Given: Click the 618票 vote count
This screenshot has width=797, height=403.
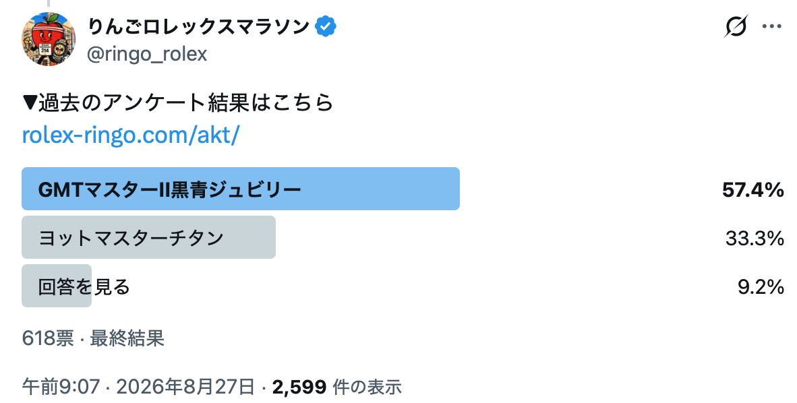Looking at the screenshot, I should pyautogui.click(x=48, y=338).
